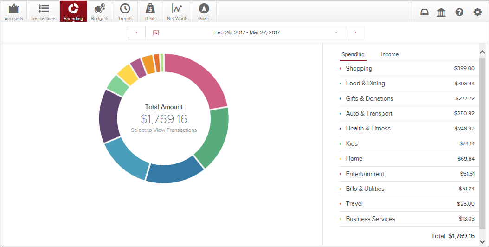This screenshot has width=489, height=247.
Task: Open the Budgets page
Action: coord(99,12)
